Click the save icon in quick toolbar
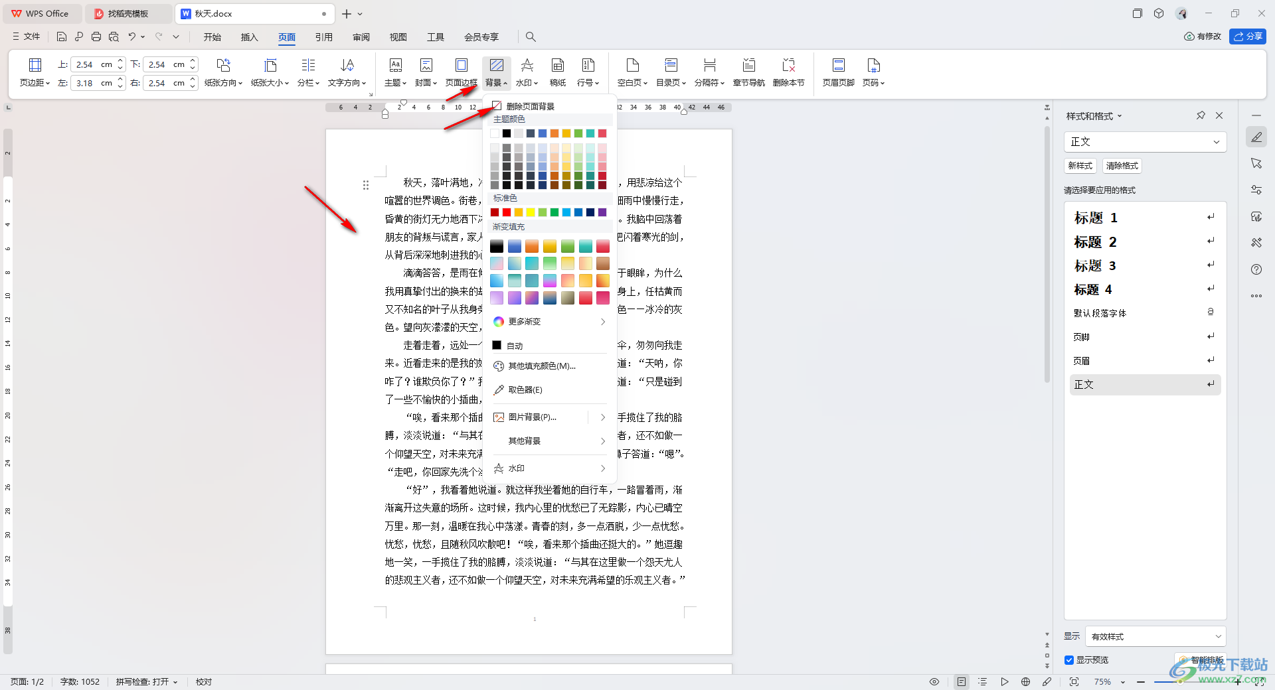This screenshot has width=1275, height=690. [x=62, y=37]
